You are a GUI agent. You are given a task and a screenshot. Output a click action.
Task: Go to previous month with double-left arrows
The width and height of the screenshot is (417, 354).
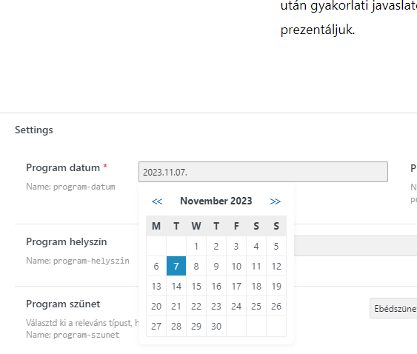click(157, 201)
